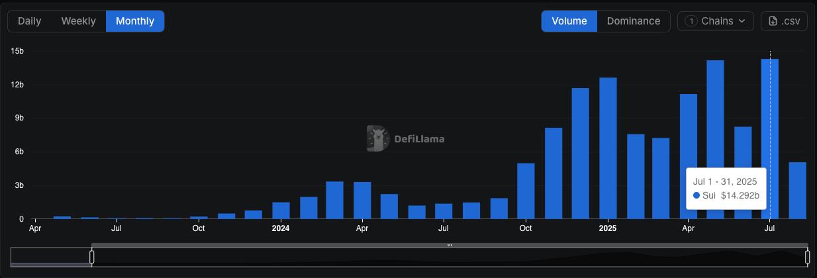817x278 pixels.
Task: Click the chevron arrow on Chains
Action: (x=742, y=21)
